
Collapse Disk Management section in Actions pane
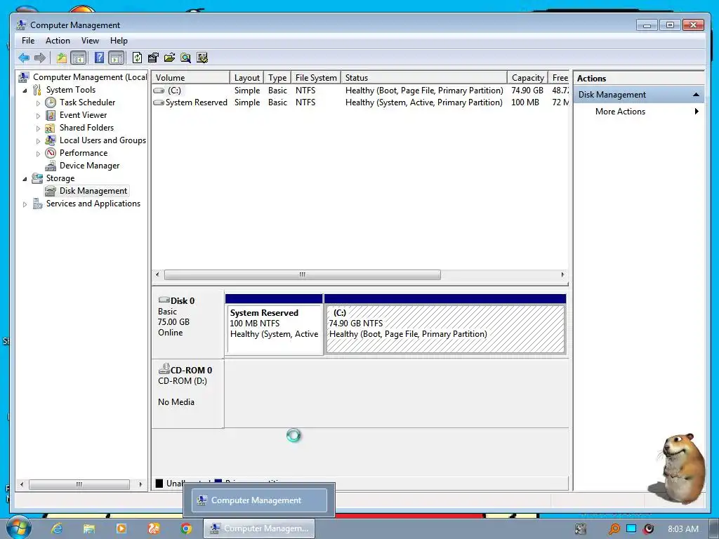696,95
